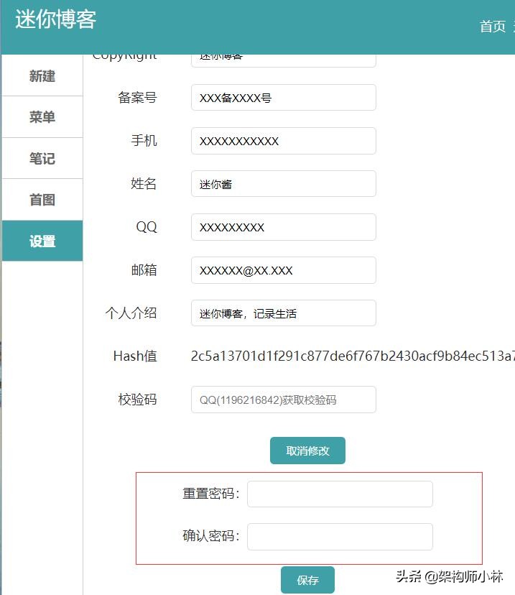Open the 新建 sidebar item

tap(42, 75)
